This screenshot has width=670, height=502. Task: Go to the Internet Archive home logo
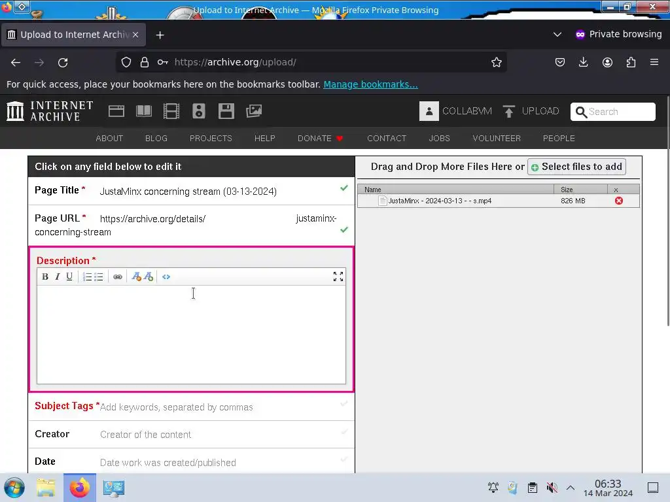(50, 111)
